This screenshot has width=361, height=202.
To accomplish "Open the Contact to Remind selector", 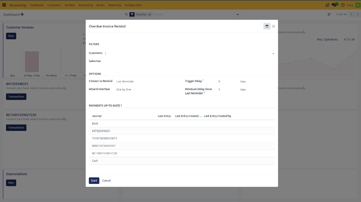I will [x=148, y=81].
